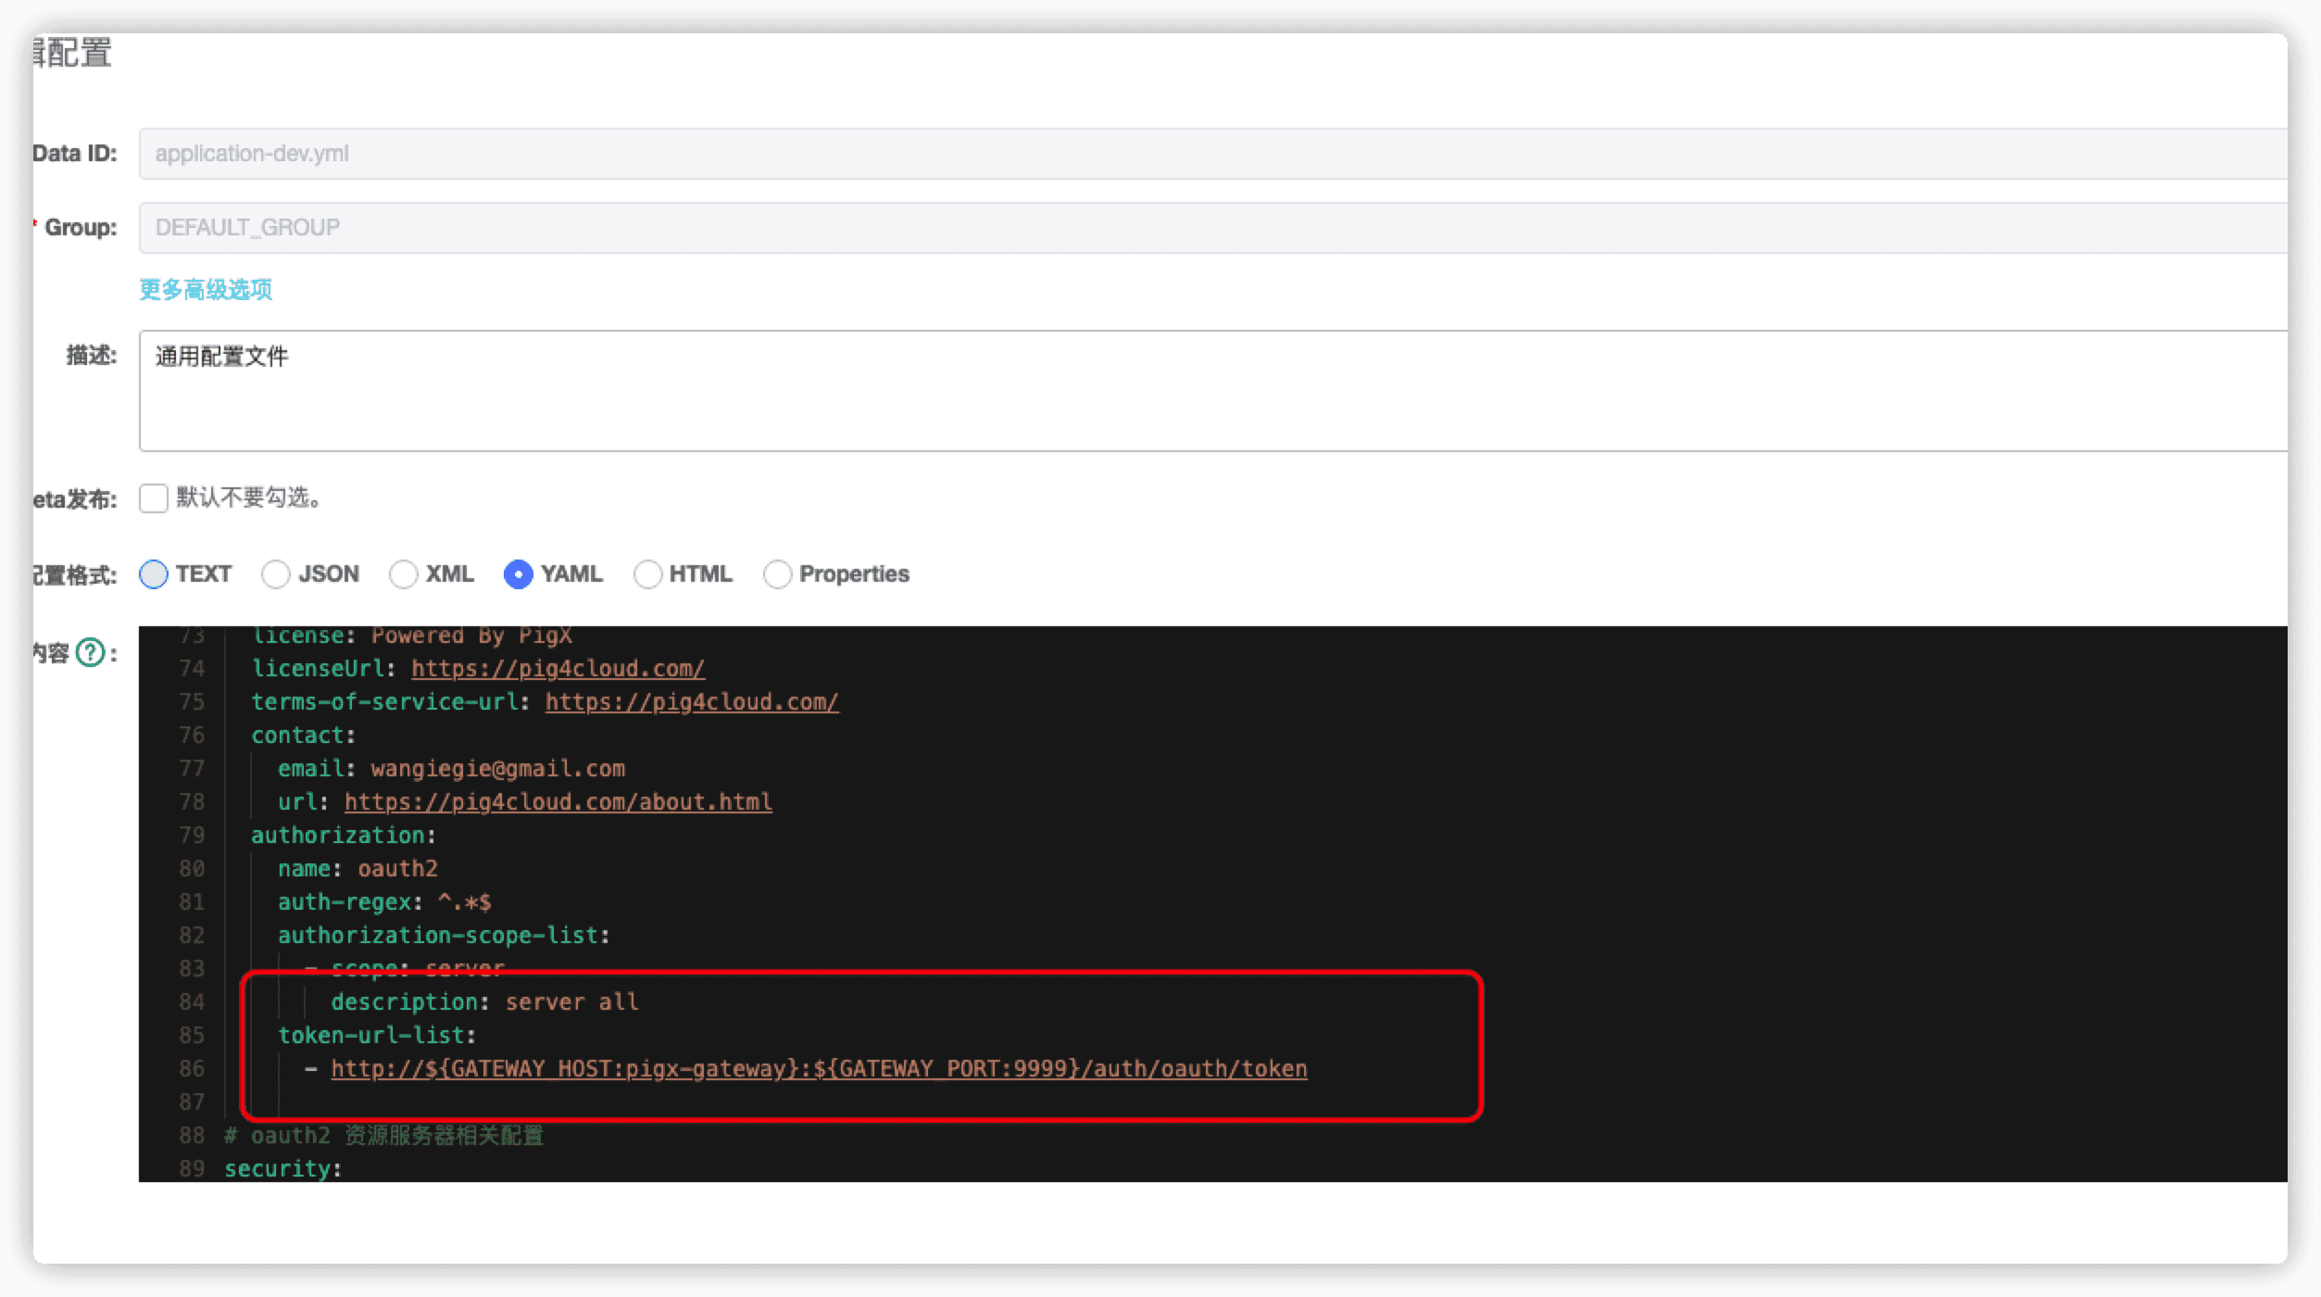The height and width of the screenshot is (1297, 2321).
Task: Click the Data ID input field
Action: pyautogui.click(x=1204, y=154)
